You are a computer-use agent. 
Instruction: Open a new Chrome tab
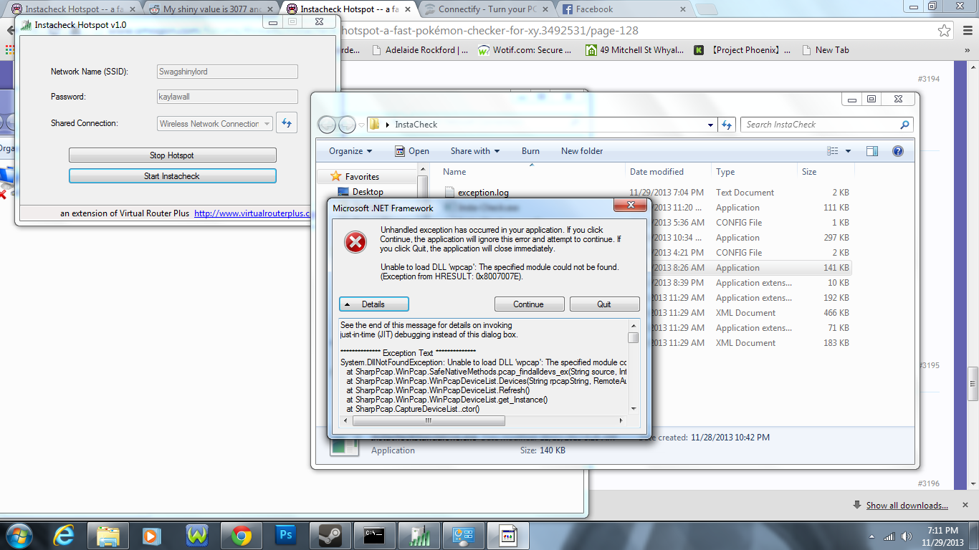[x=707, y=9]
